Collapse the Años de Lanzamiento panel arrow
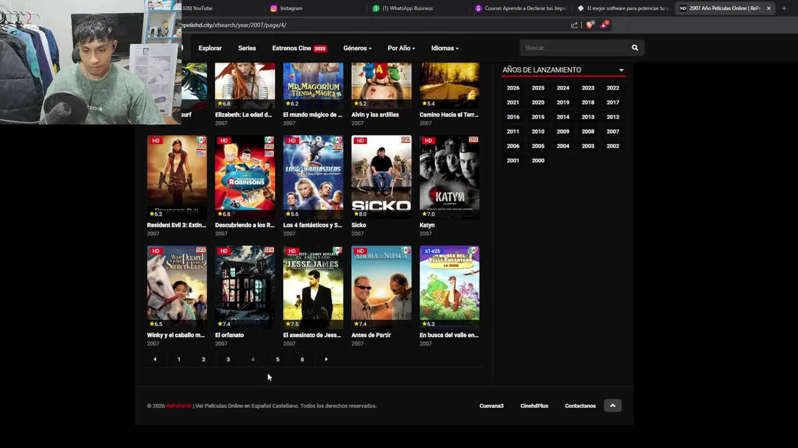The height and width of the screenshot is (448, 798). click(621, 70)
